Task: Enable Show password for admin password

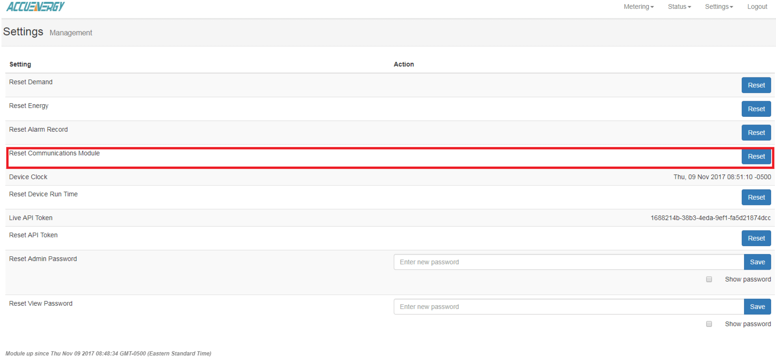Action: coord(709,279)
